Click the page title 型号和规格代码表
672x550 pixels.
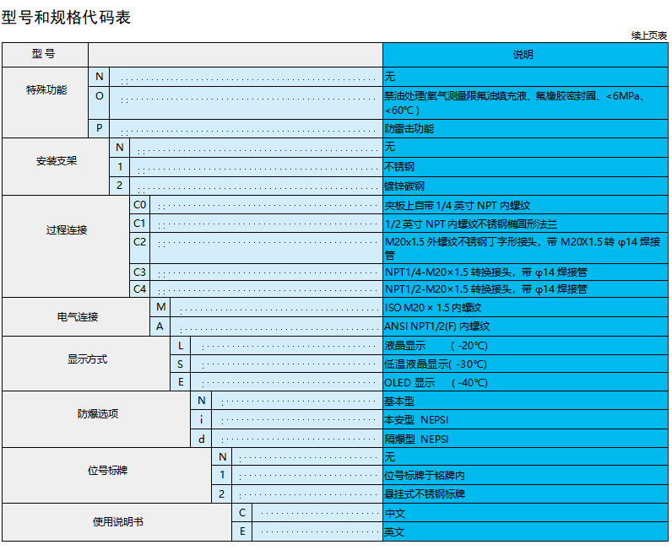click(x=66, y=17)
